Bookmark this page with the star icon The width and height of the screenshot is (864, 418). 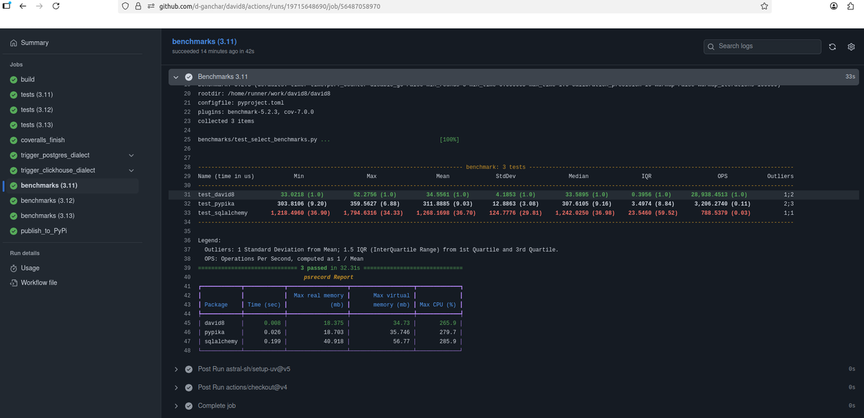pos(764,6)
